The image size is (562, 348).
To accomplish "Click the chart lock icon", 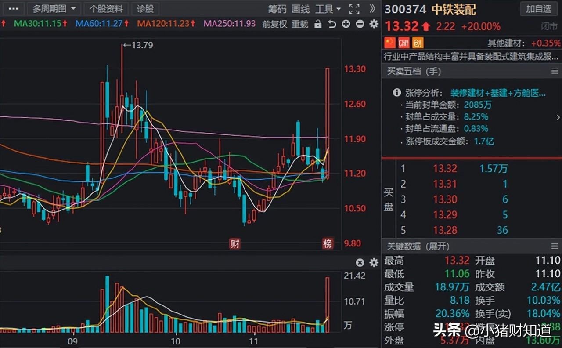I will (x=318, y=24).
